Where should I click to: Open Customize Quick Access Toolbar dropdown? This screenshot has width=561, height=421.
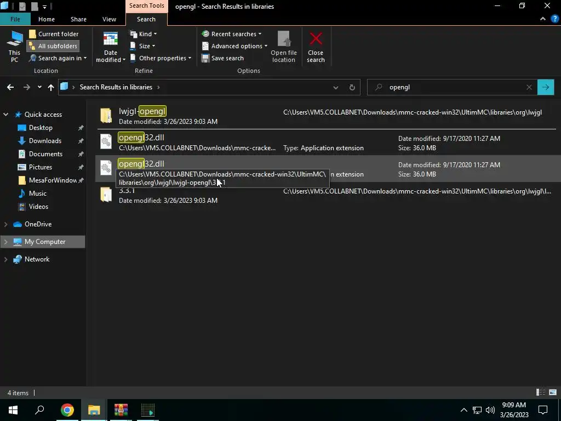click(x=44, y=7)
